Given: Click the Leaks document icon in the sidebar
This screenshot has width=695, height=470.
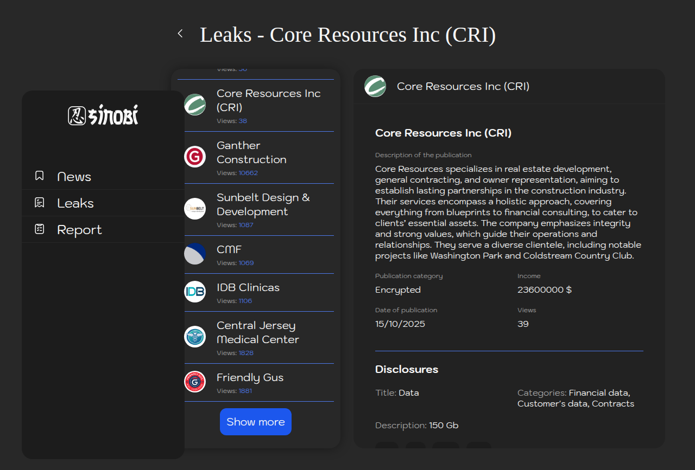Looking at the screenshot, I should pyautogui.click(x=40, y=203).
